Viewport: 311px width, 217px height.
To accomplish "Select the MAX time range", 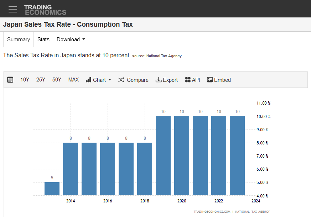I will pyautogui.click(x=73, y=80).
